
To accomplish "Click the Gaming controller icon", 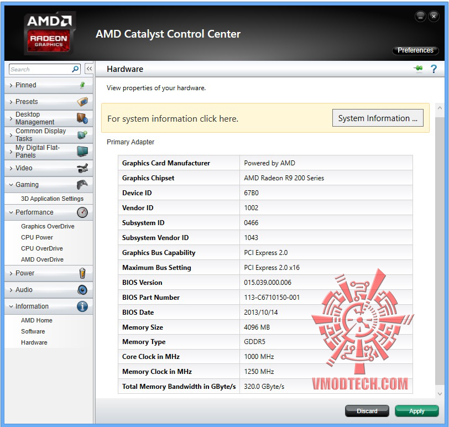I will (82, 185).
